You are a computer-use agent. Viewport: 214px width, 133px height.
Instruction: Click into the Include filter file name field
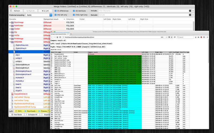[x=143, y=11]
